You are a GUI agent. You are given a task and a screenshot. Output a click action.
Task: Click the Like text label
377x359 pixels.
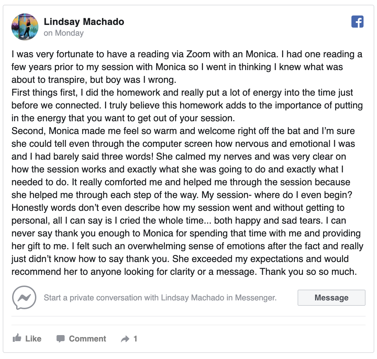pyautogui.click(x=33, y=339)
